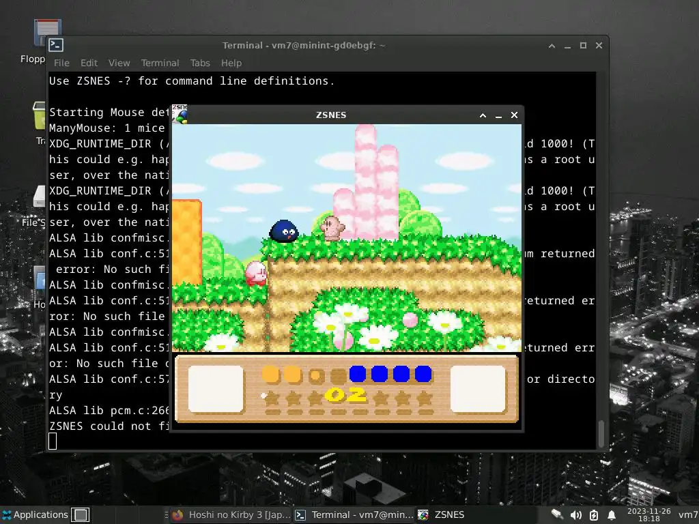Viewport: 699px width, 524px height.
Task: Roll up the ZSNES window with the shade arrow
Action: tap(483, 115)
